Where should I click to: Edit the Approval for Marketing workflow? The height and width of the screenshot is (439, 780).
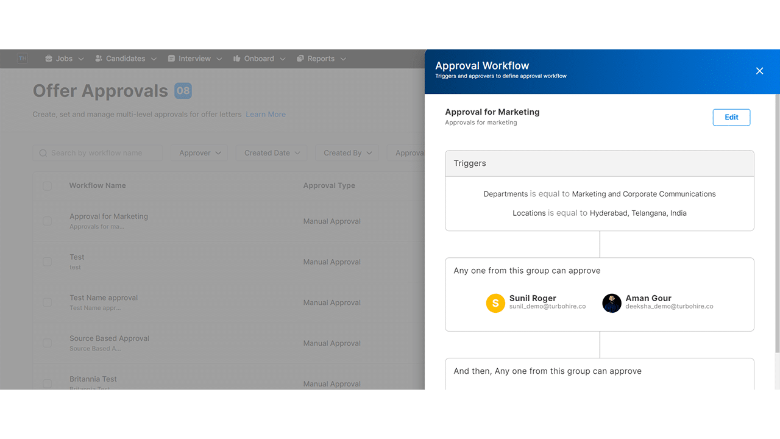click(x=731, y=117)
